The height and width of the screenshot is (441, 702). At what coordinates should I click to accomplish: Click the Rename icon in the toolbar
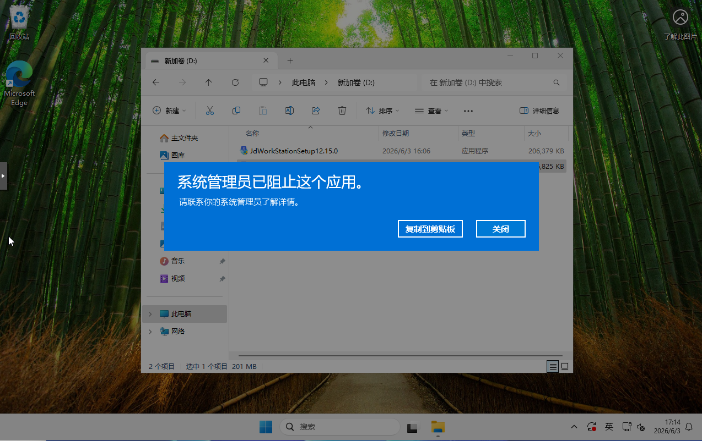[289, 111]
